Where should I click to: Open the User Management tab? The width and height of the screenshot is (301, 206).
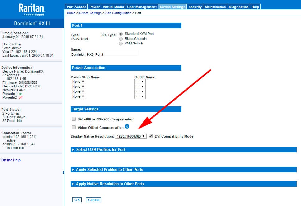(x=142, y=7)
